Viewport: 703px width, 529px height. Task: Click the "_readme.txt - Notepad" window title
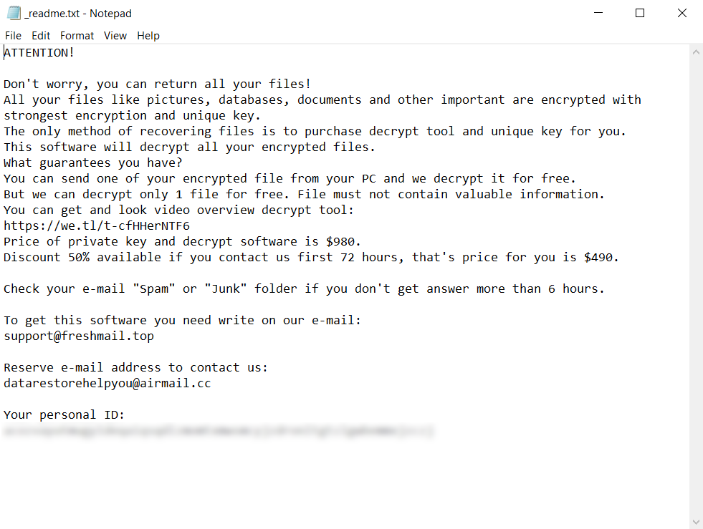tap(78, 14)
